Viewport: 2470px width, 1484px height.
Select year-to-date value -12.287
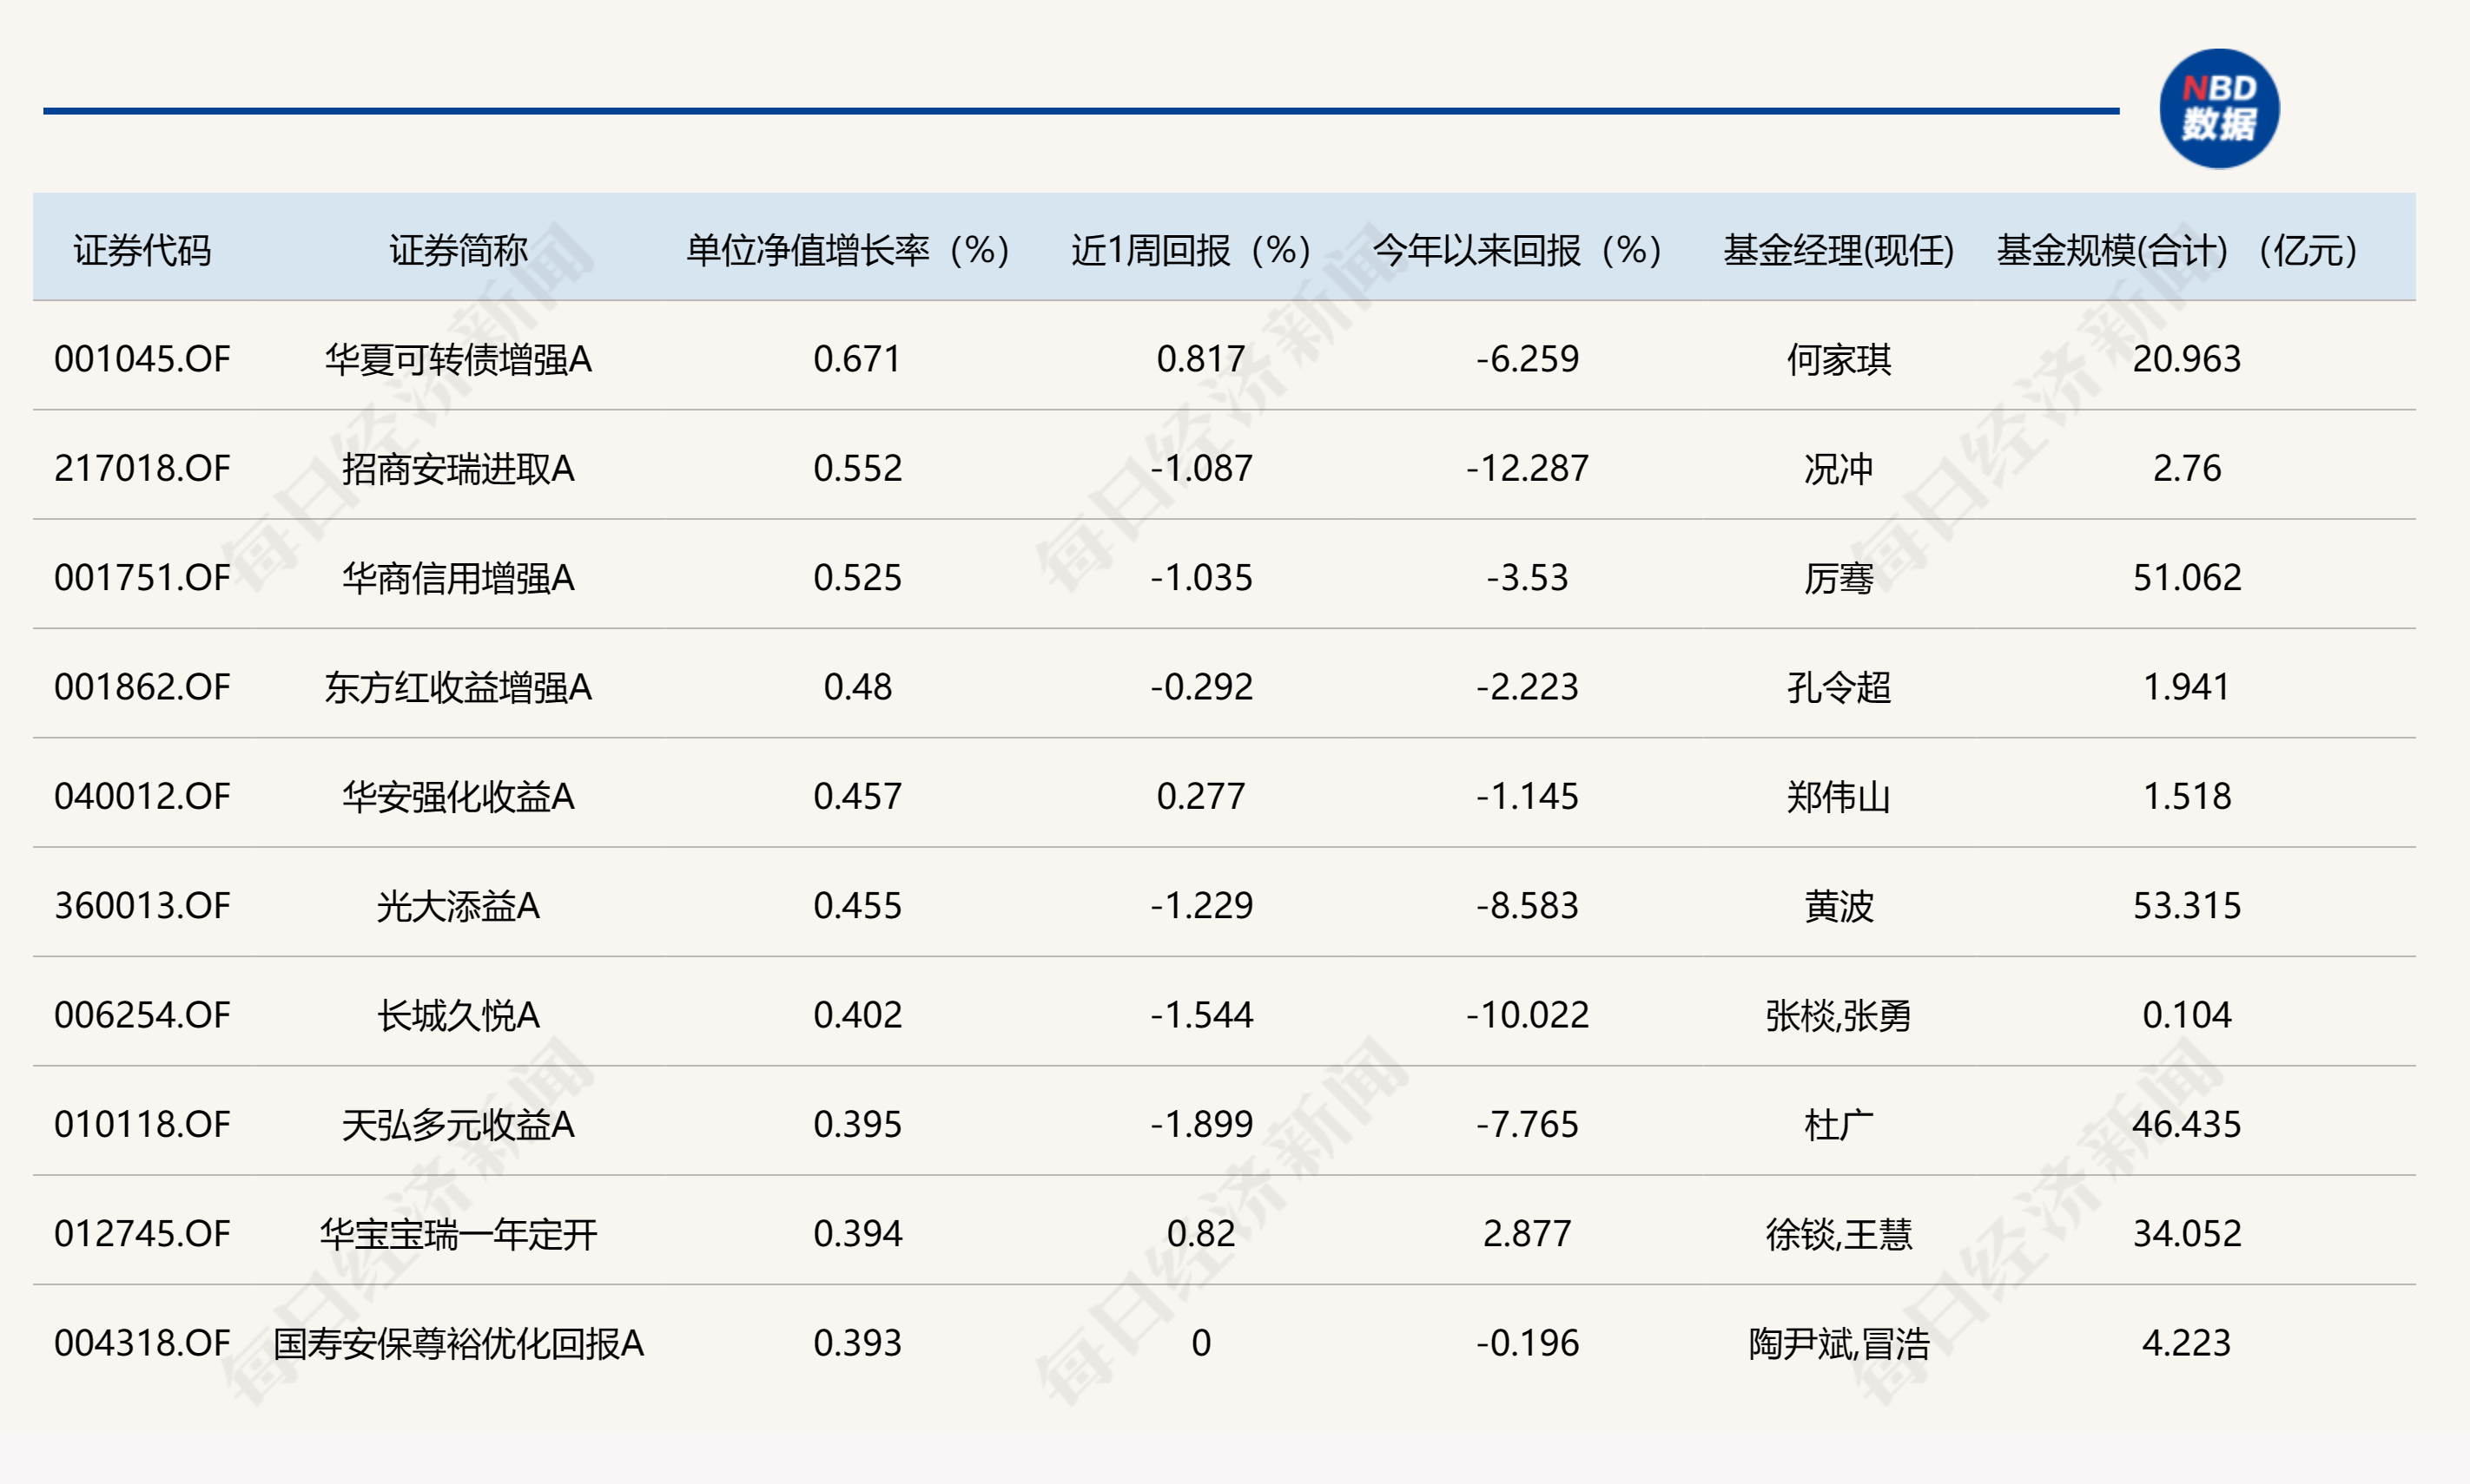click(1527, 468)
